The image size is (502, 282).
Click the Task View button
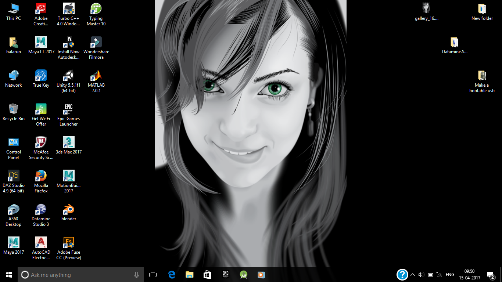point(153,275)
